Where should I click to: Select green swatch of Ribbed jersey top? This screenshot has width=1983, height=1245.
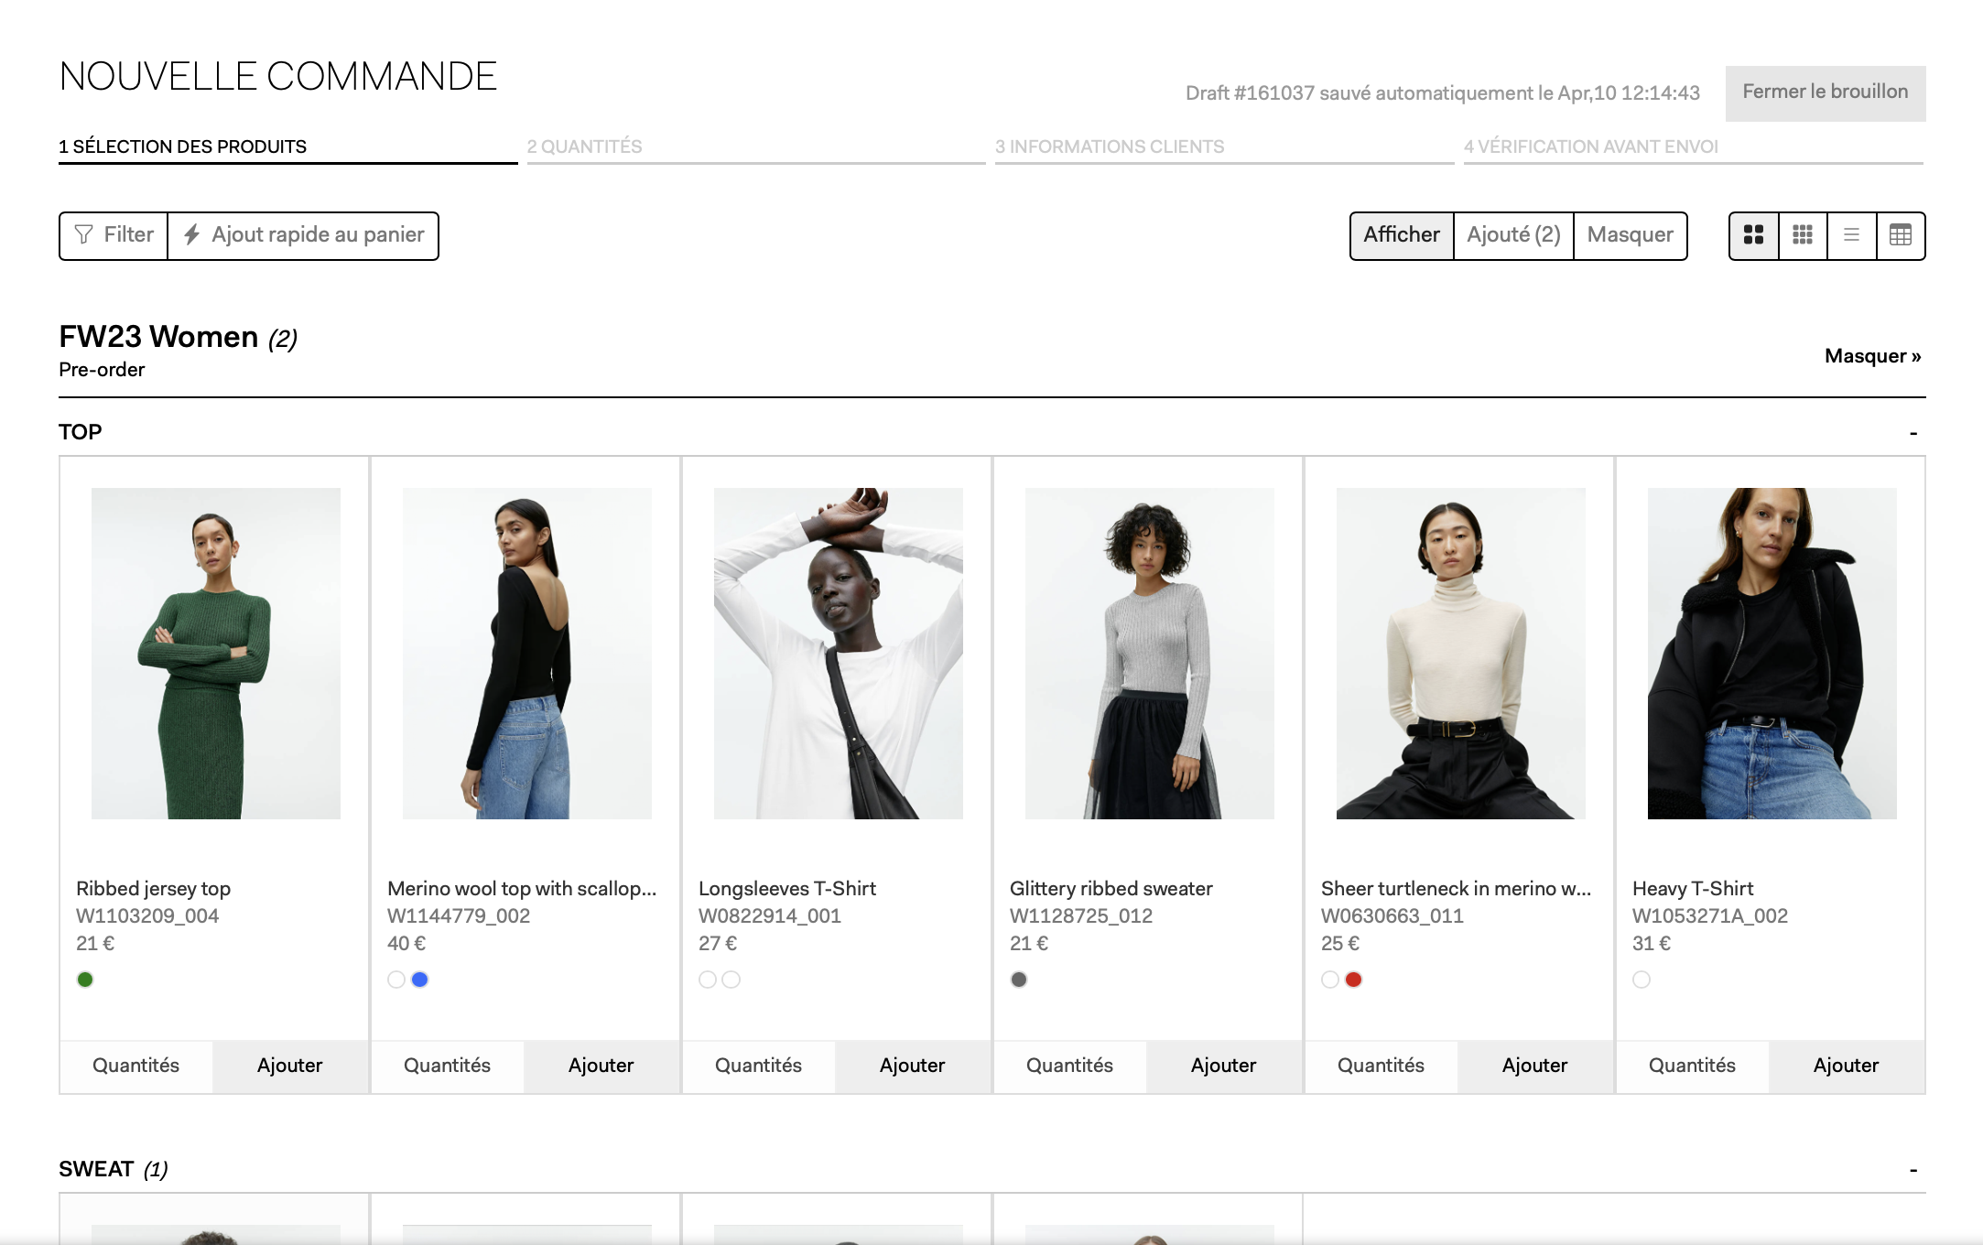point(85,980)
